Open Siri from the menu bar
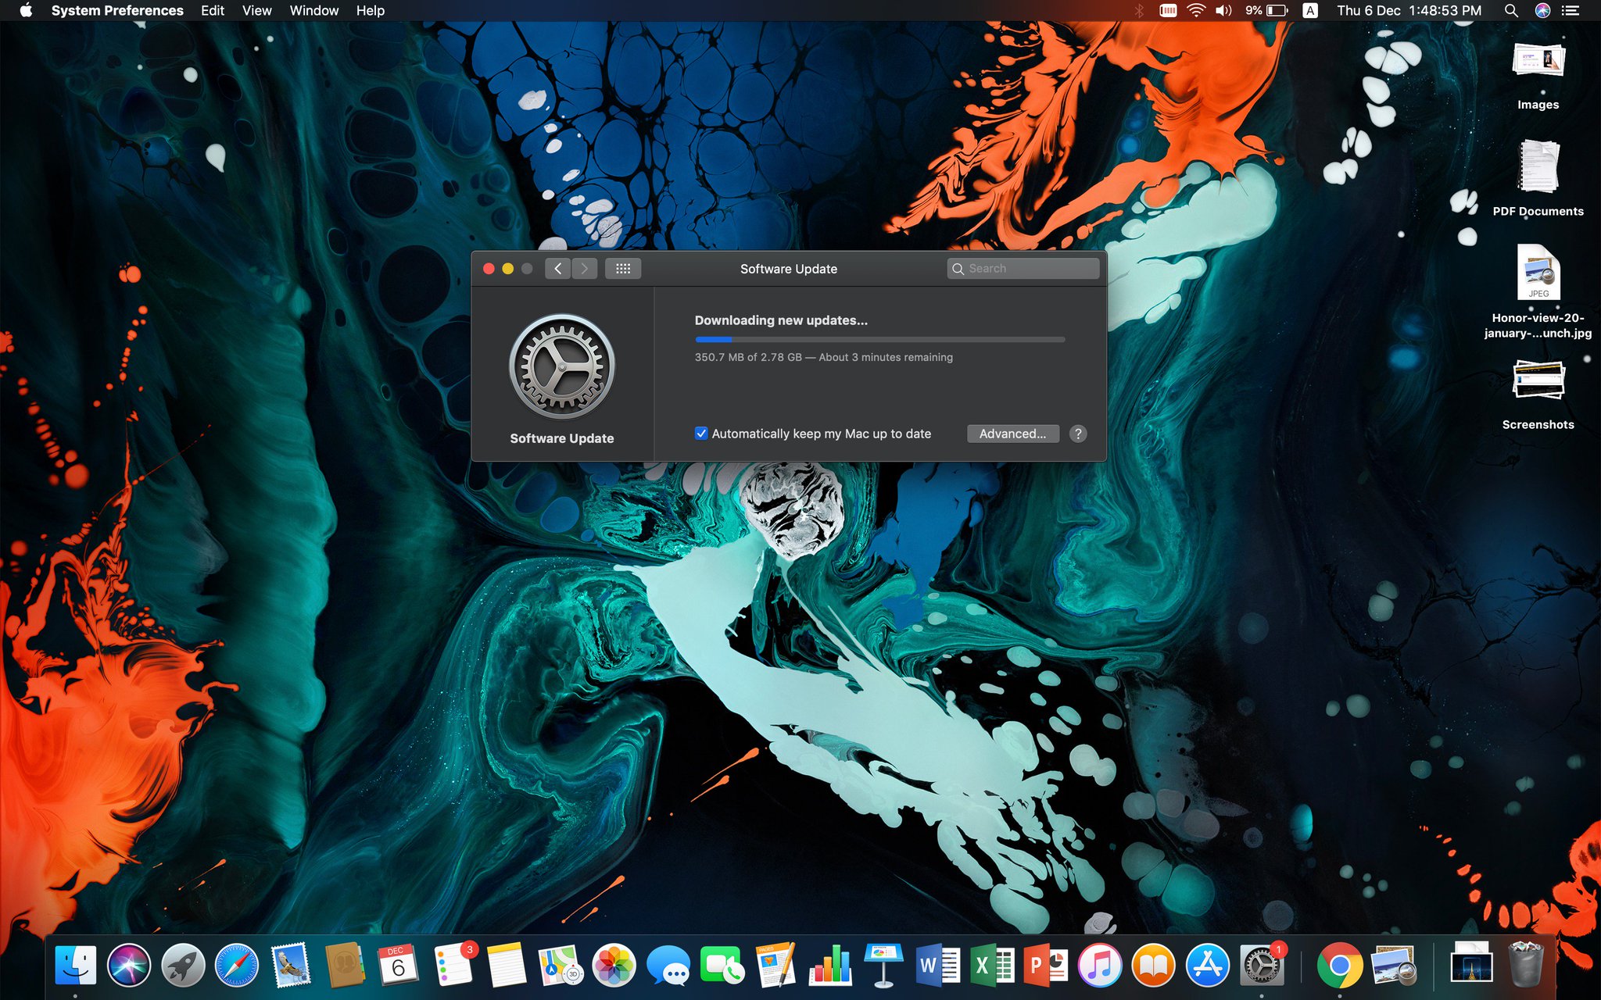 (1542, 10)
